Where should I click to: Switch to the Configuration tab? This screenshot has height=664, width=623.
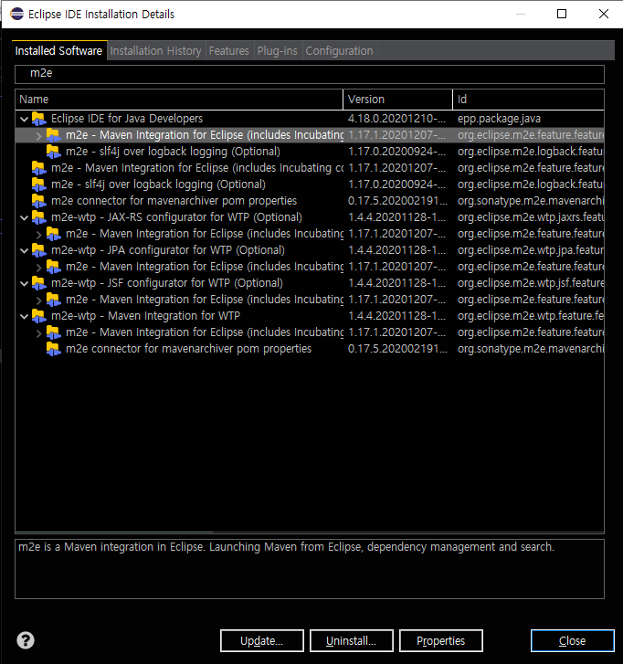click(x=339, y=51)
